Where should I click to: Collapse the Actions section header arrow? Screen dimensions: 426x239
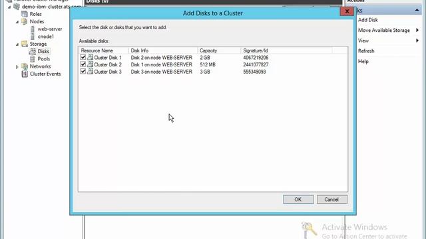pos(417,11)
